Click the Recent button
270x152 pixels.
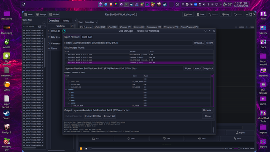209,43
